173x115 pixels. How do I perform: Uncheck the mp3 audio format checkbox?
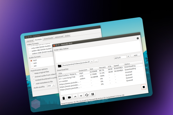pyautogui.click(x=31, y=61)
